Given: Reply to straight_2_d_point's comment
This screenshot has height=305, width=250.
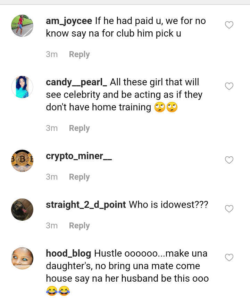Looking at the screenshot, I should pyautogui.click(x=79, y=226).
